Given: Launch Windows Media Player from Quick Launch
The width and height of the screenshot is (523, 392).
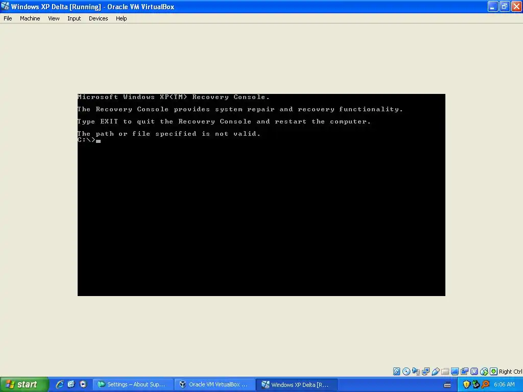Looking at the screenshot, I should [x=83, y=384].
